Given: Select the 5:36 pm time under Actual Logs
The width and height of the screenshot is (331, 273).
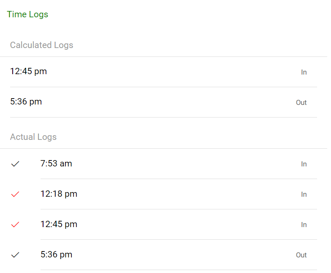Looking at the screenshot, I should [56, 254].
